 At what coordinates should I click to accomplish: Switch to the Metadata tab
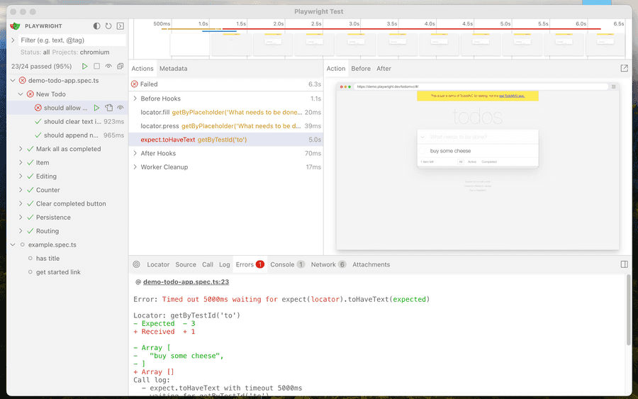(174, 68)
